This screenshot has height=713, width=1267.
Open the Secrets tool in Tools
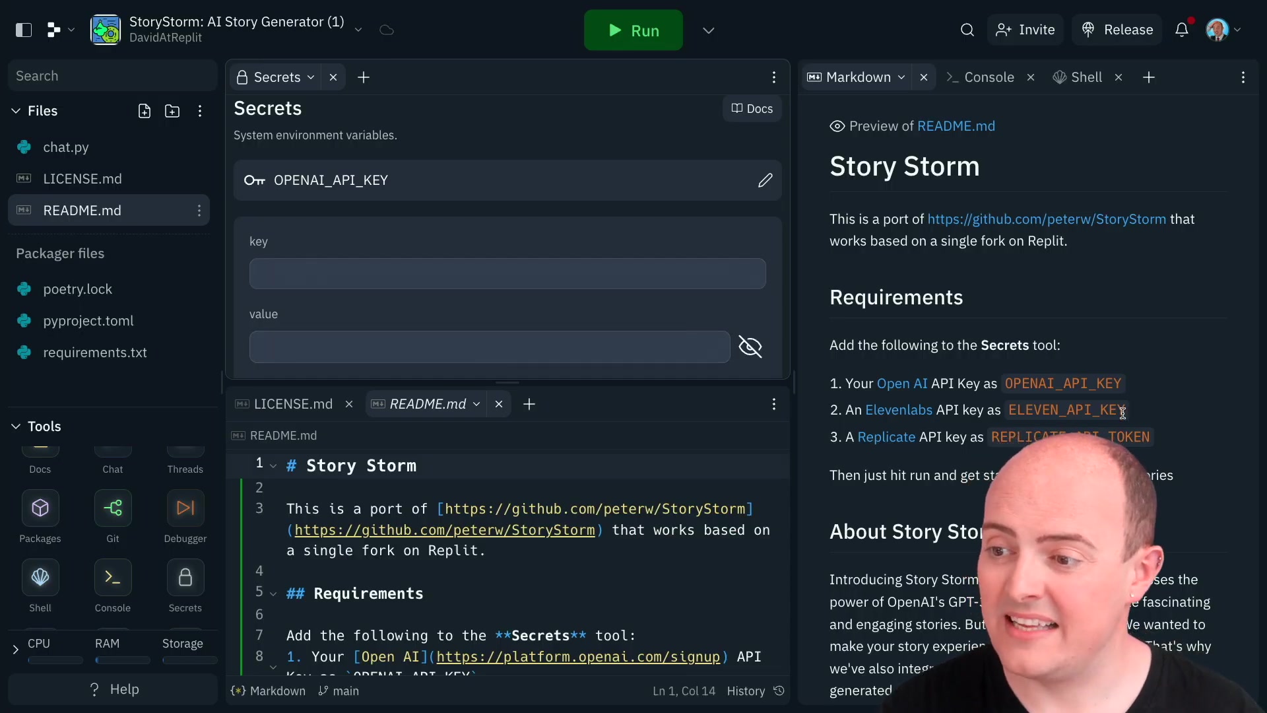point(185,586)
